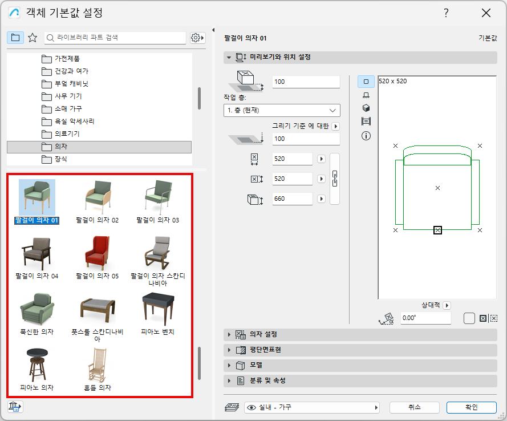The image size is (507, 421).
Task: Select the 2D plan preview icon
Action: tap(366, 82)
